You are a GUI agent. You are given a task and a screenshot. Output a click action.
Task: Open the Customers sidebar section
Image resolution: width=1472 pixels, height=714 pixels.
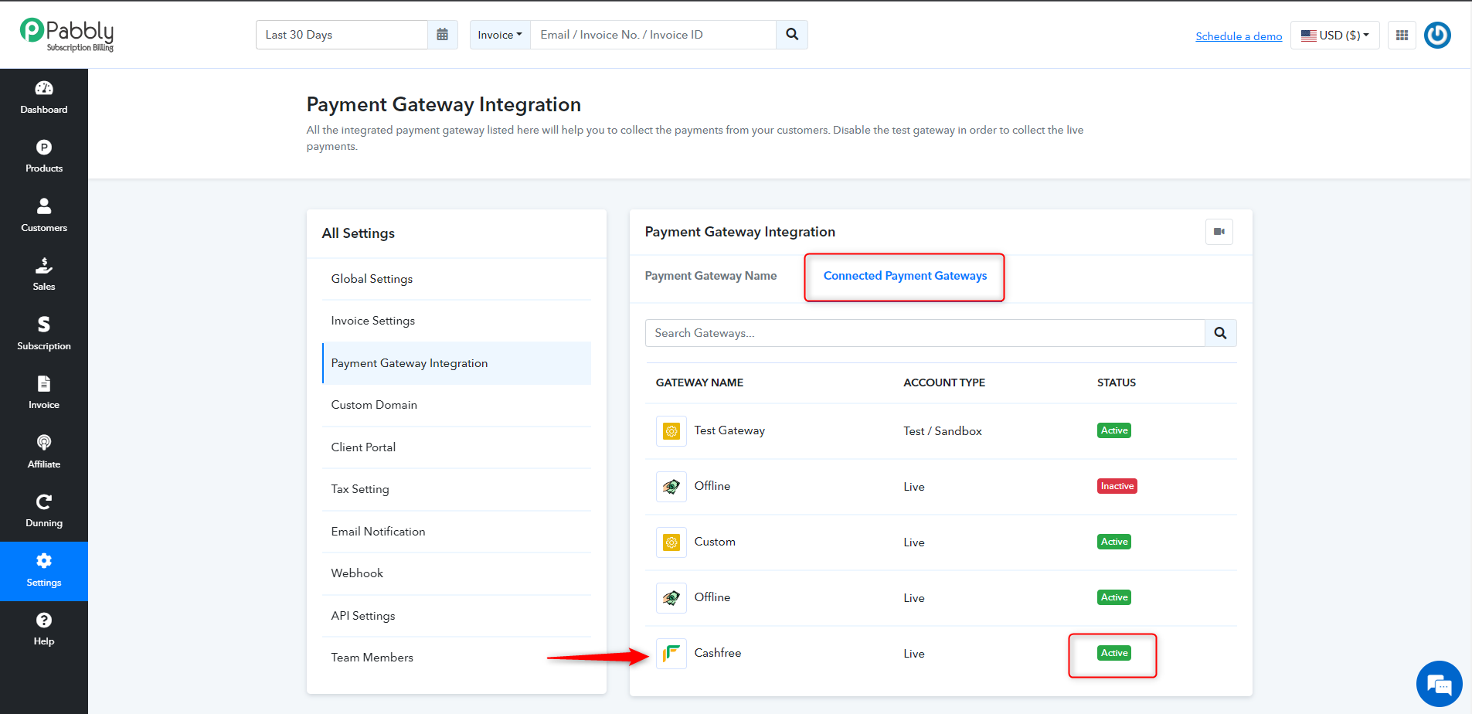click(44, 216)
